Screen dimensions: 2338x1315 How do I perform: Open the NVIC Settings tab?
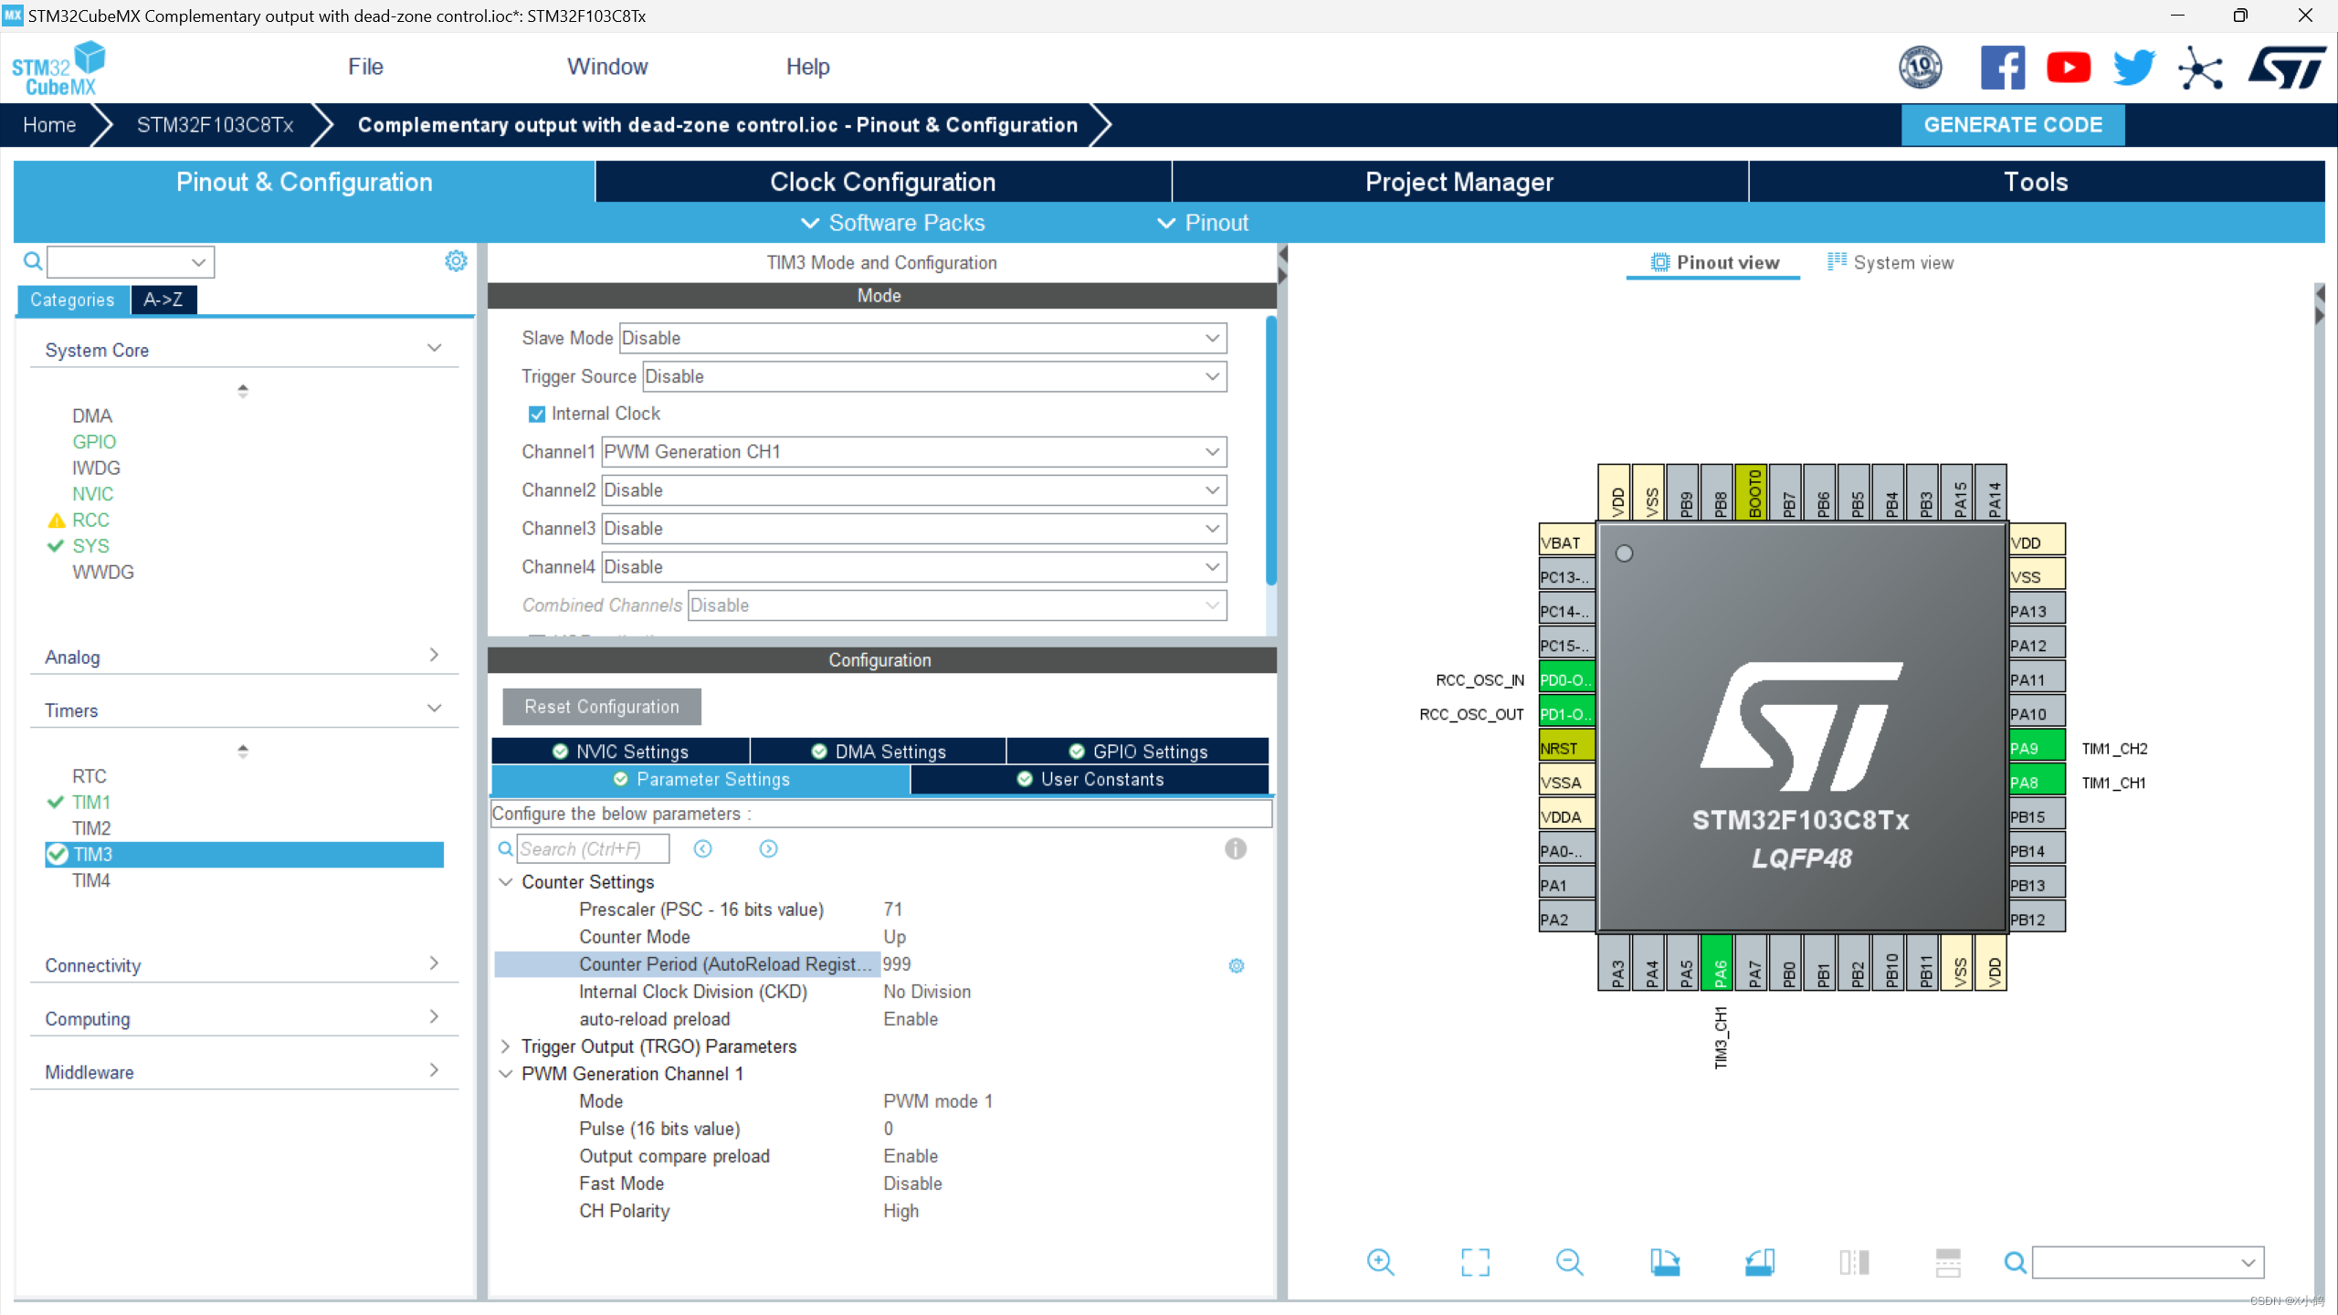[620, 752]
